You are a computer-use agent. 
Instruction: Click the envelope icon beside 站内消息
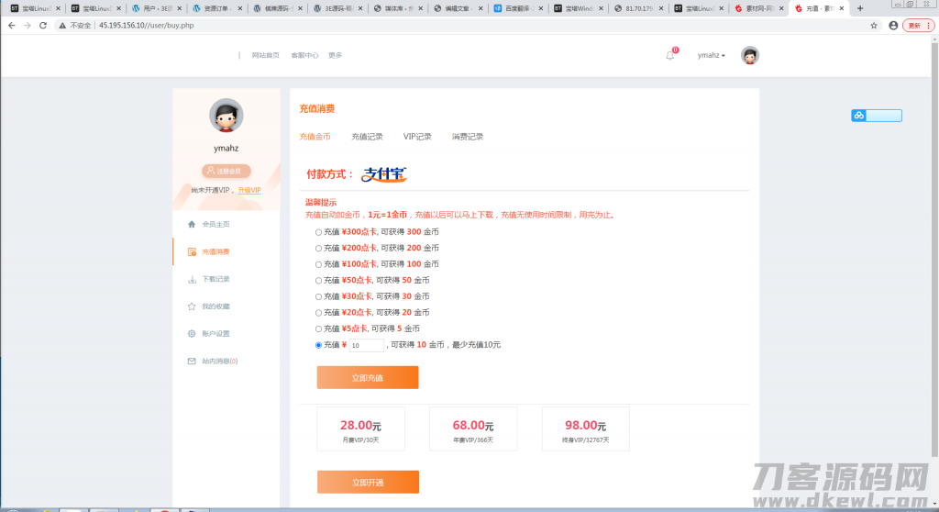(x=192, y=362)
